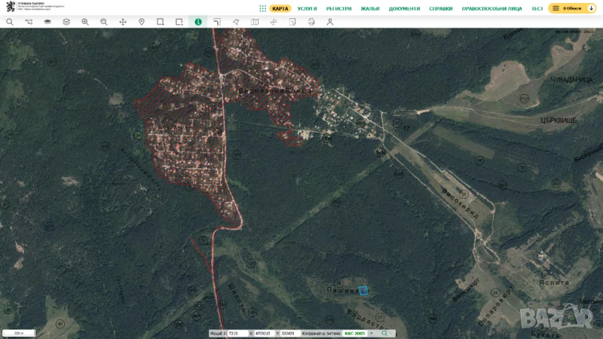Click the search magnifier tool in toolbar

10,22
